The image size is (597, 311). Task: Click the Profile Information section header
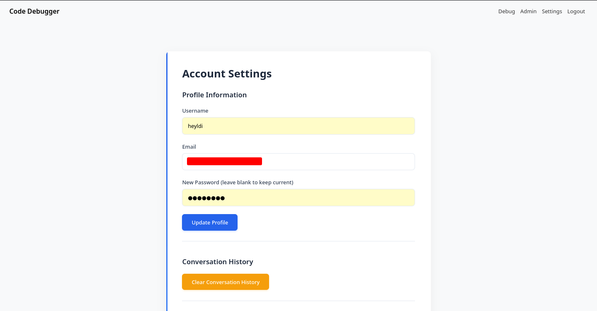pyautogui.click(x=214, y=95)
